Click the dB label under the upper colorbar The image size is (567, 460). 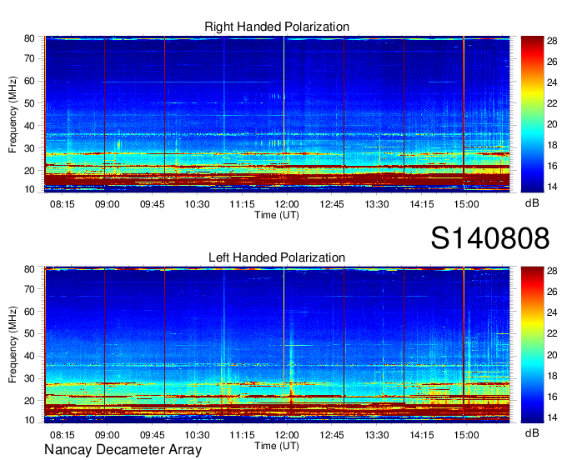click(532, 203)
